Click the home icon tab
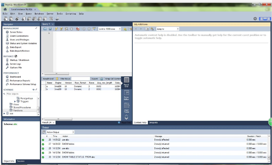Screen dimensions: 272x165 [5, 9]
